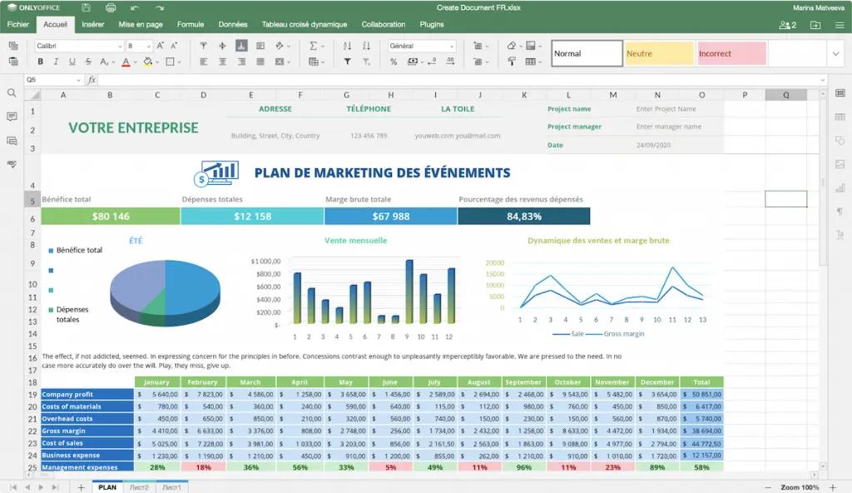Undo the last action
The height and width of the screenshot is (493, 852).
point(135,7)
